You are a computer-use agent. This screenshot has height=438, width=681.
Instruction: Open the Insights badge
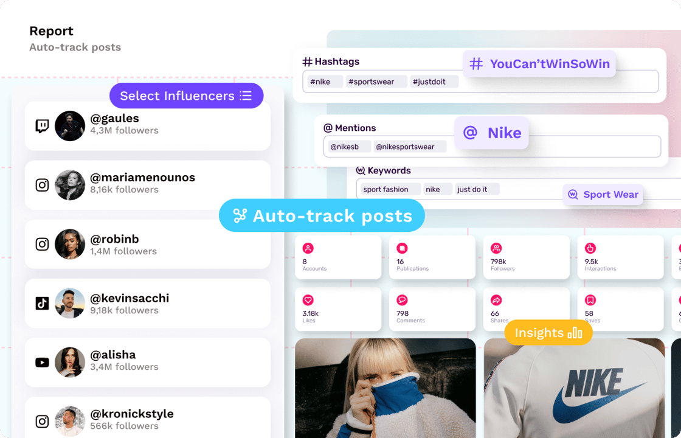tap(548, 333)
